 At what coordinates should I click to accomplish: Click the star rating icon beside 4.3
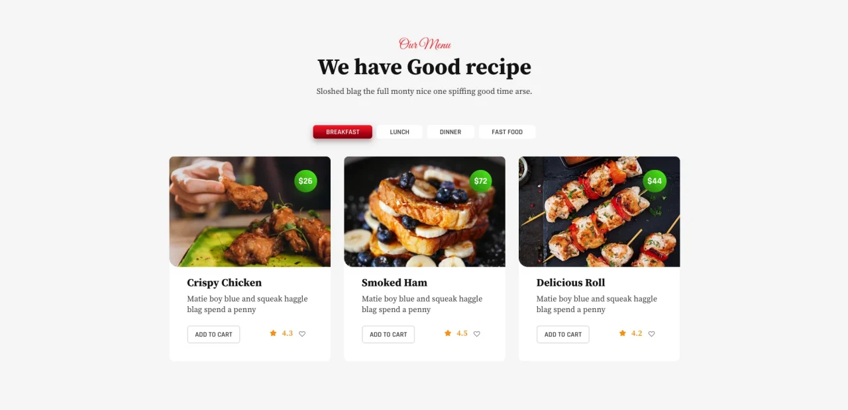coord(273,333)
